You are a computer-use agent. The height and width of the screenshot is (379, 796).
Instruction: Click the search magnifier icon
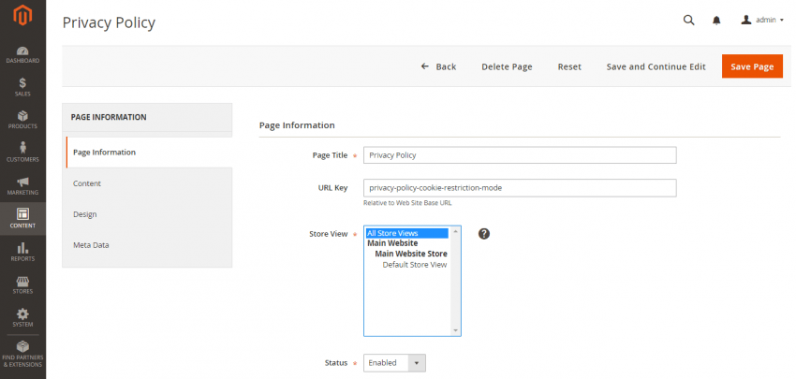point(688,21)
